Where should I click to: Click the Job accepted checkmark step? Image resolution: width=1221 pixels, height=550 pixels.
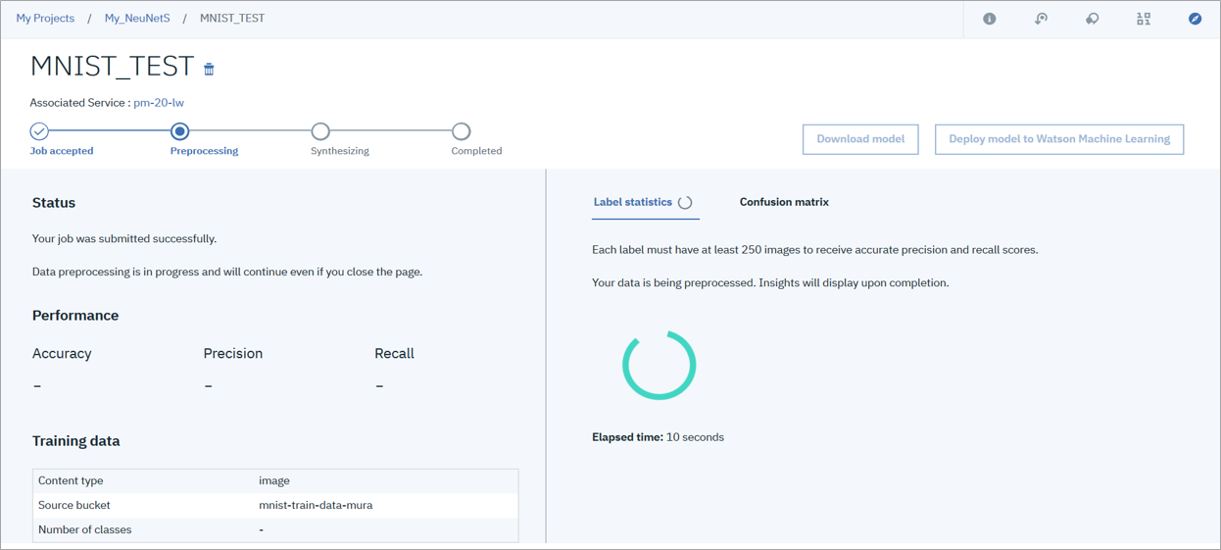[x=39, y=131]
